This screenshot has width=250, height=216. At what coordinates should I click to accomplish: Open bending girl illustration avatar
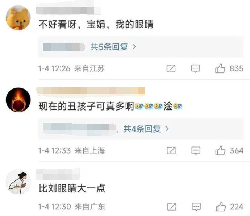point(18,182)
